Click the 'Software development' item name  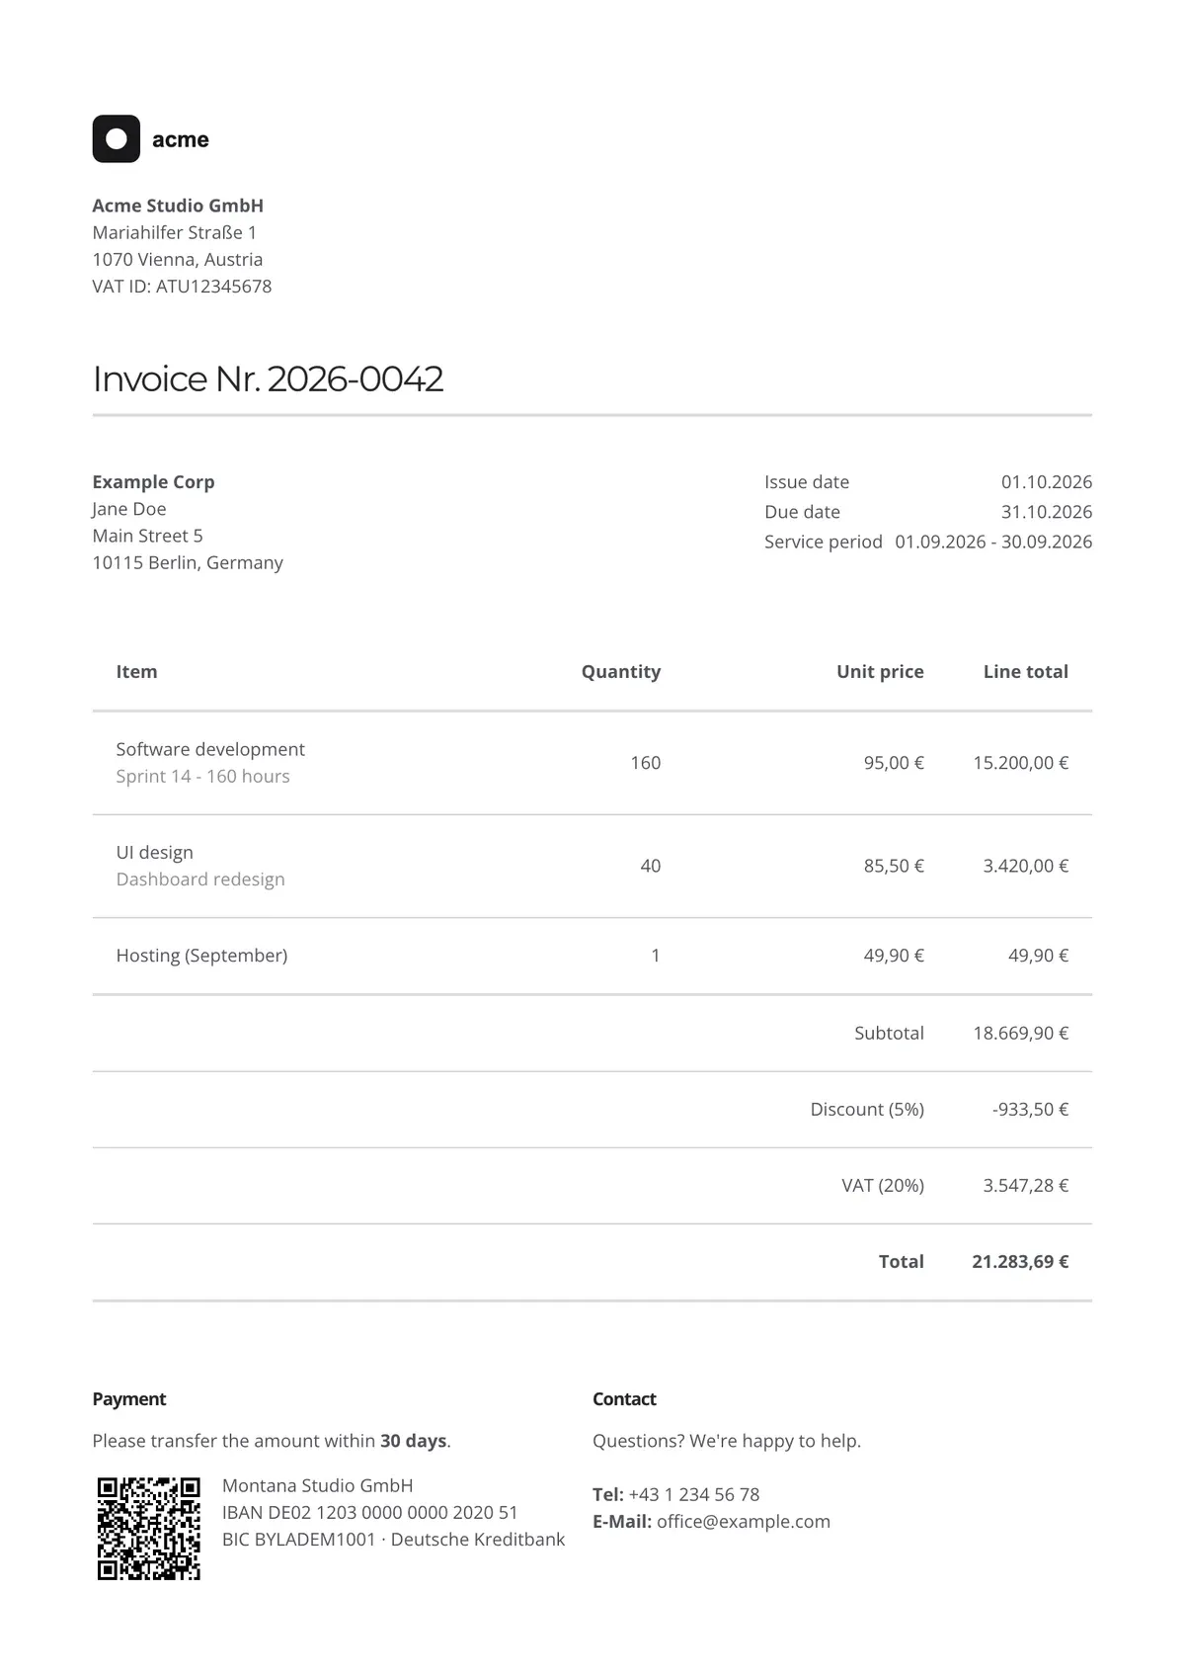click(x=210, y=749)
